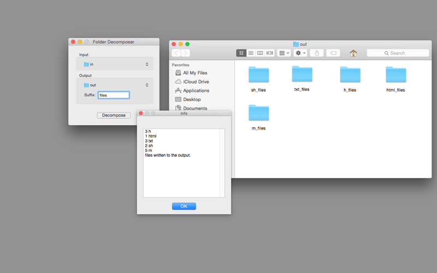
Task: Click the Finder share button
Action: pos(317,53)
